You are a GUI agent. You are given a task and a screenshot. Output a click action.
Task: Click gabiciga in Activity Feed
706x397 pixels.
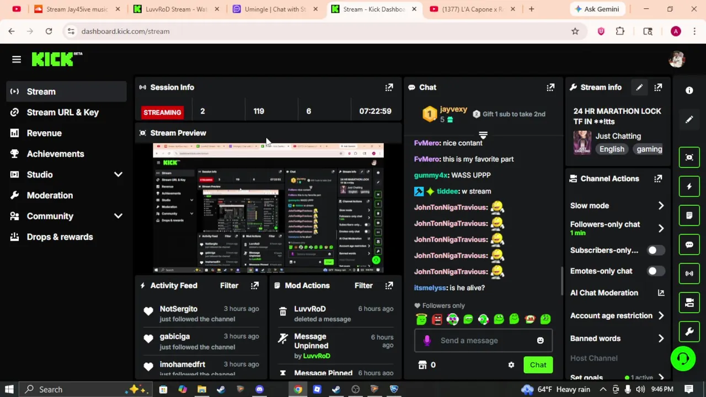174,336
